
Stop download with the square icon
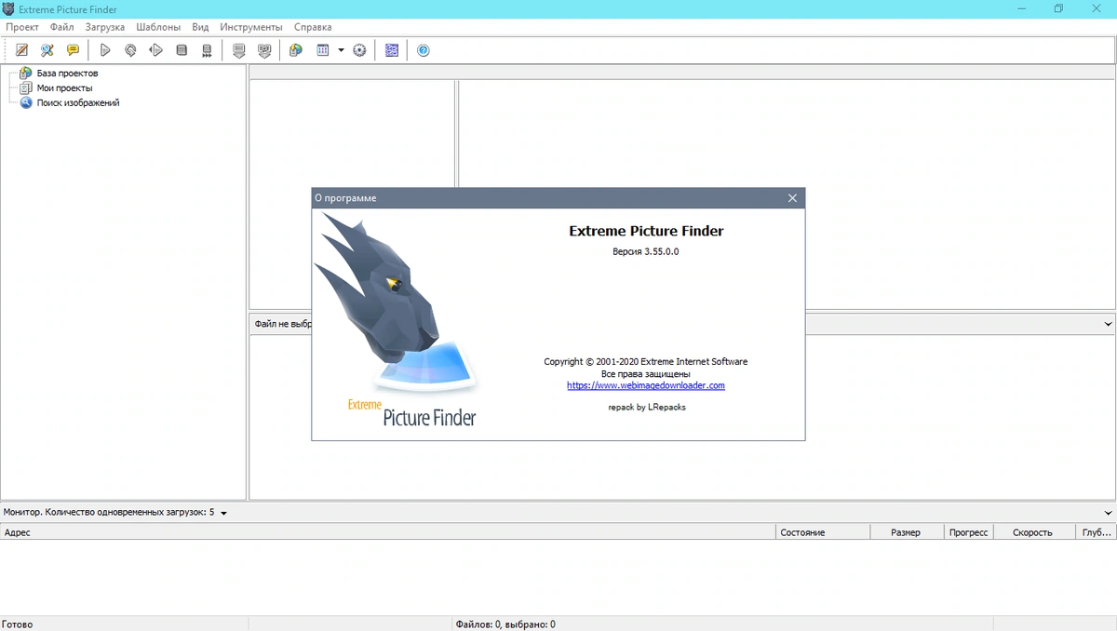(x=182, y=50)
